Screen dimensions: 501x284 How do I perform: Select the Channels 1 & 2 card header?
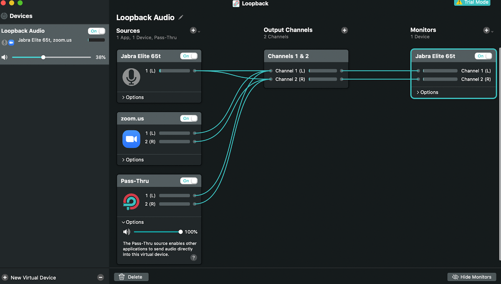tap(306, 56)
